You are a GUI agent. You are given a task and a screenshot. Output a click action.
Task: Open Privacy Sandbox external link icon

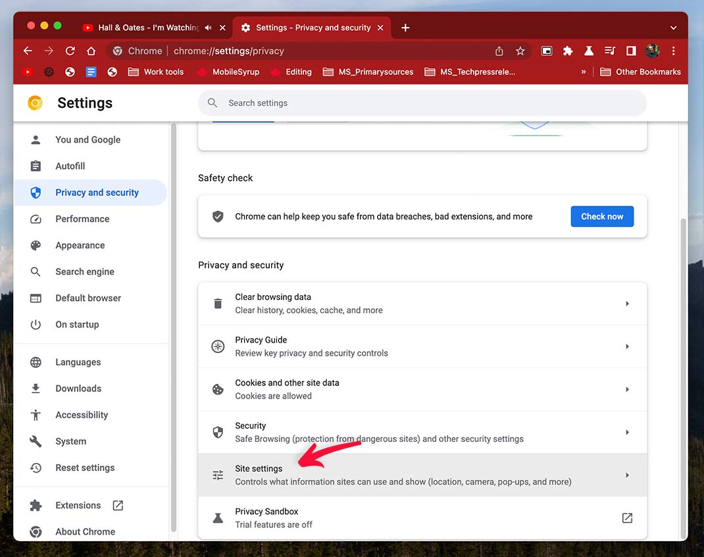[627, 518]
